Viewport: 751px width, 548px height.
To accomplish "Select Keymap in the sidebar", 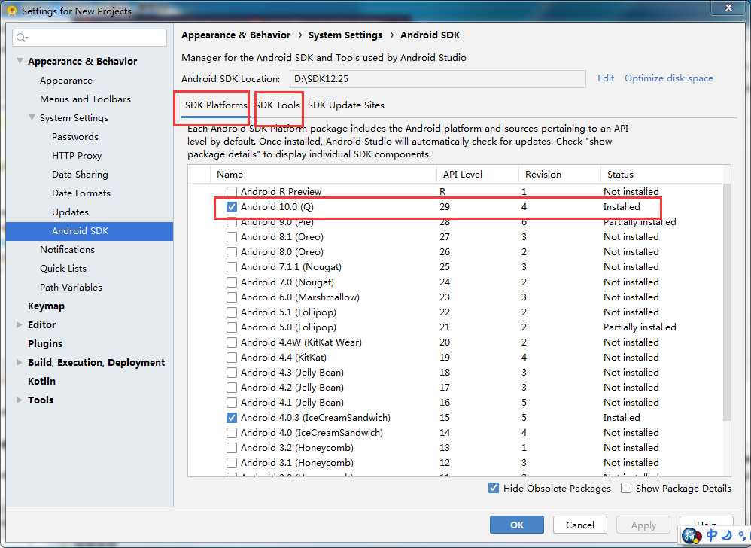I will [46, 306].
